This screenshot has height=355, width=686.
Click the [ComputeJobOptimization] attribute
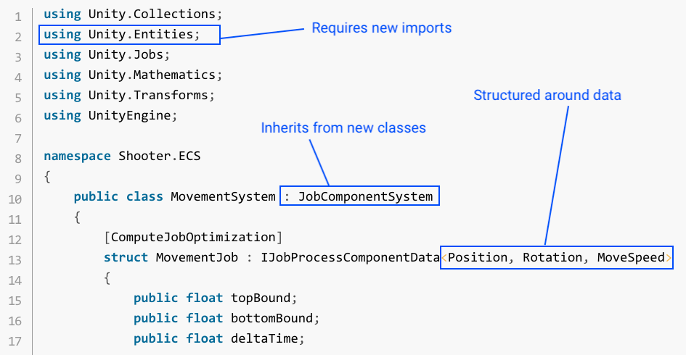click(192, 237)
